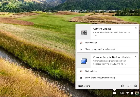Clear all notifications with stacked lines icon
The height and width of the screenshot is (97, 140).
click(129, 86)
